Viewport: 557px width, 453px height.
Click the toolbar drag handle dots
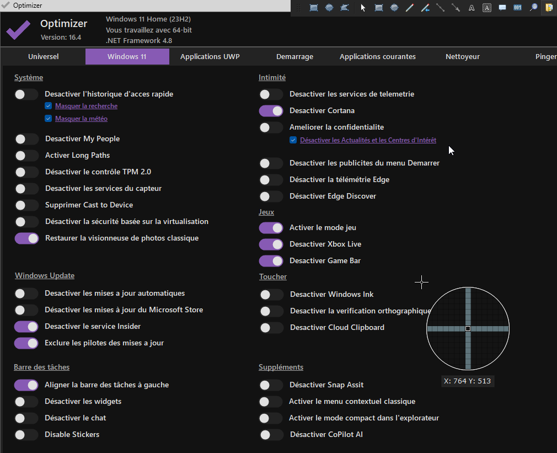[298, 8]
